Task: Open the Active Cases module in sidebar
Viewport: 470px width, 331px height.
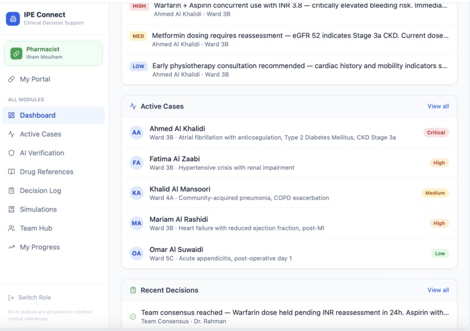Action: click(x=53, y=134)
